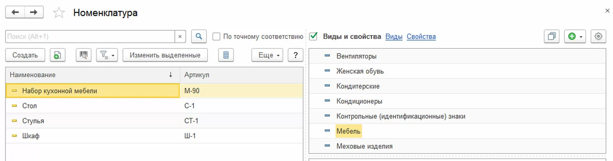Expand the Еще menu
The height and width of the screenshot is (161, 613).
click(267, 55)
